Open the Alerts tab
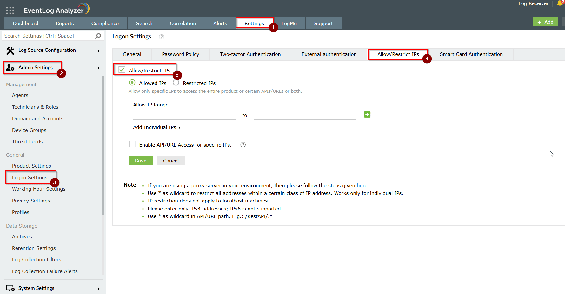565x294 pixels. 220,24
